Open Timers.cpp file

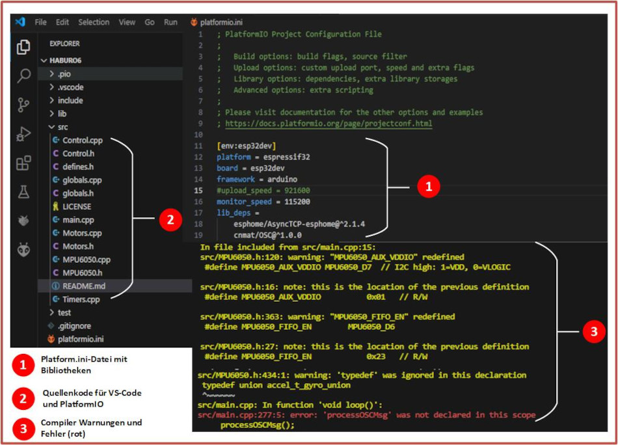77,299
